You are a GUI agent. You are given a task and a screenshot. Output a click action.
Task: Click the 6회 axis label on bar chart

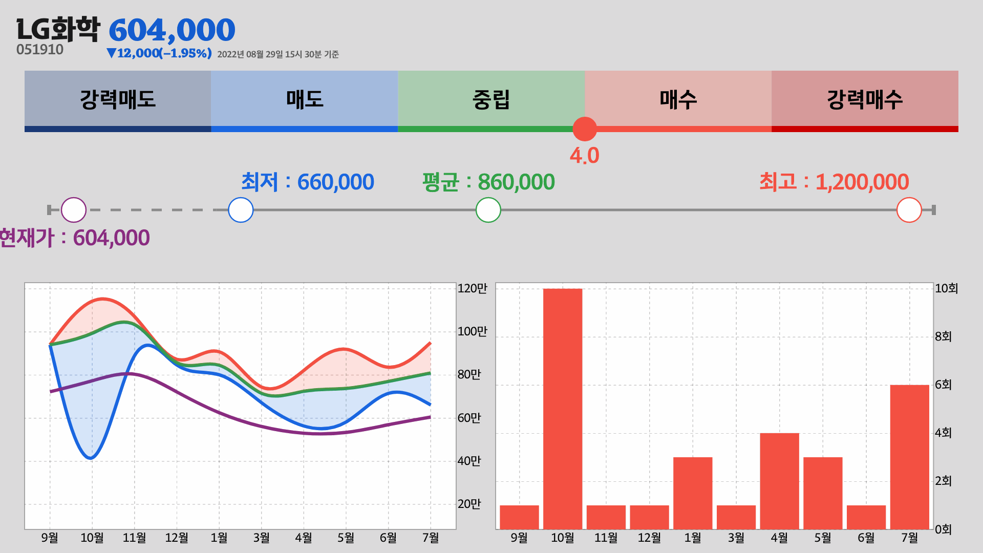click(944, 385)
